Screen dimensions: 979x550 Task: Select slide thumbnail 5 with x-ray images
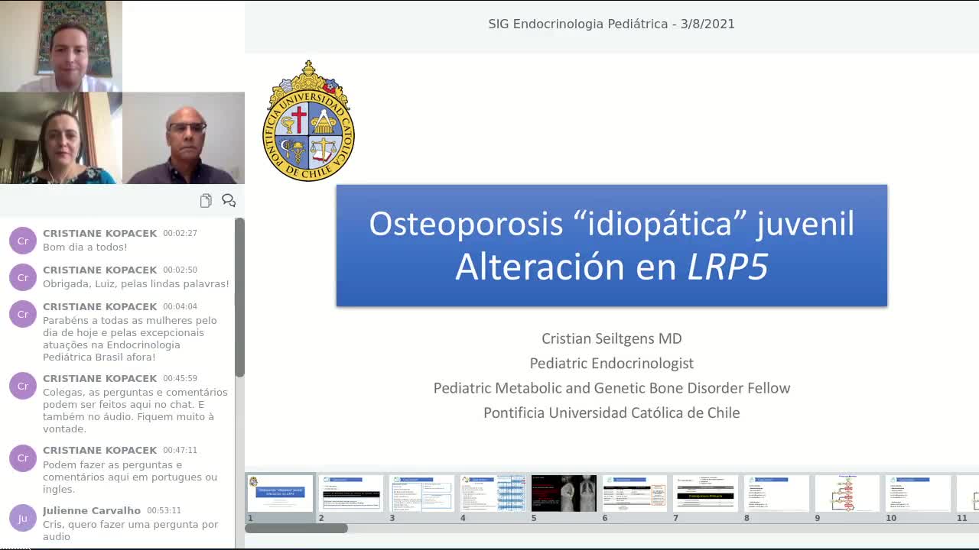click(x=564, y=493)
